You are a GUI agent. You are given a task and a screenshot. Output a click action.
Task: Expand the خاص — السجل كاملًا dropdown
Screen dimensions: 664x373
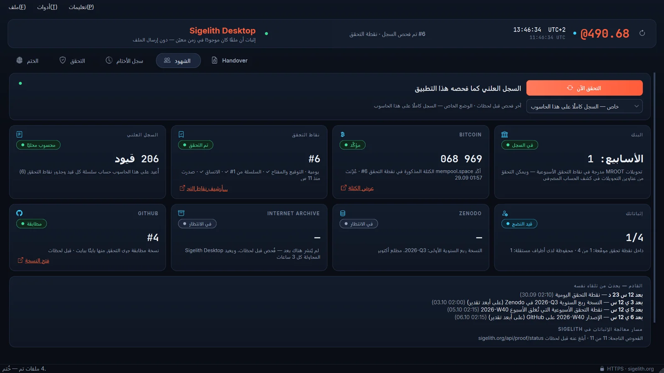584,107
